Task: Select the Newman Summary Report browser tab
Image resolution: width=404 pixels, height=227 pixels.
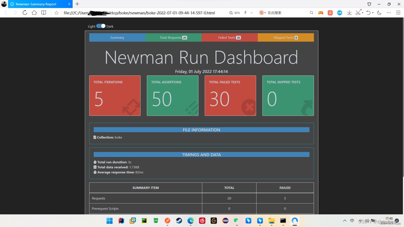Action: click(41, 4)
